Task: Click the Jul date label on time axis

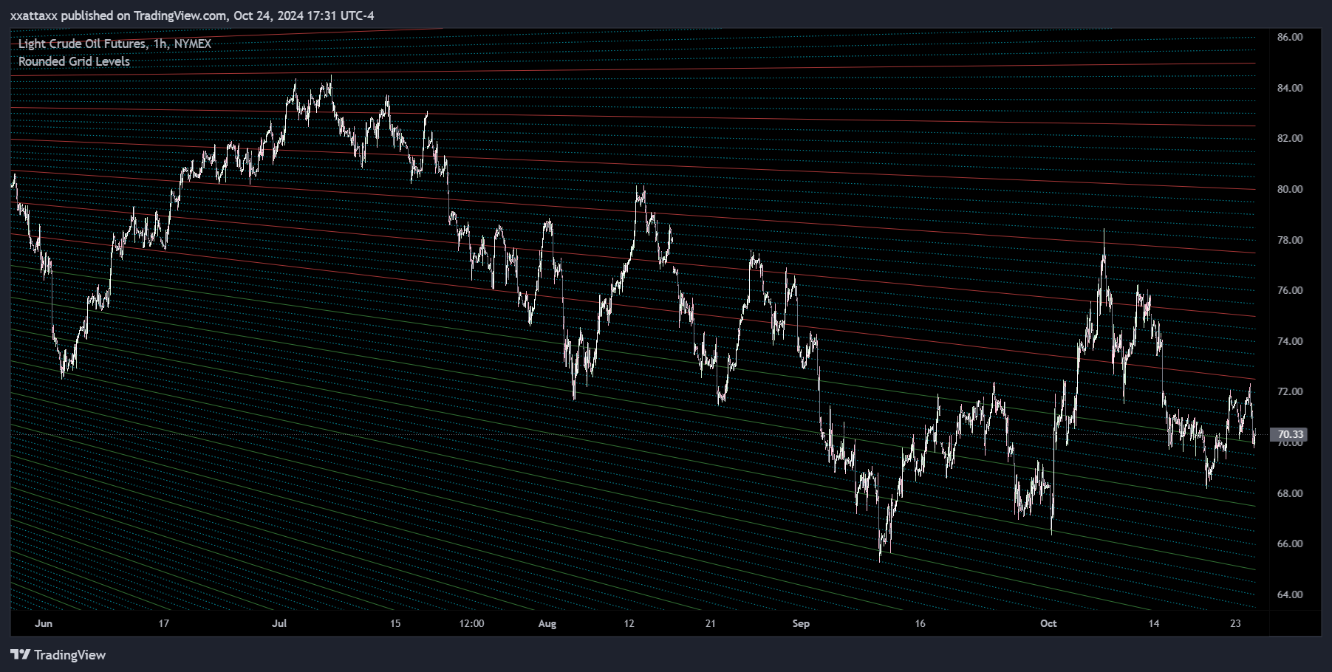Action: tap(279, 623)
